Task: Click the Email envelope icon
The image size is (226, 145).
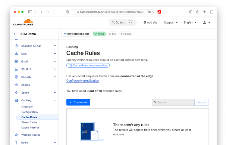Action: point(16,61)
